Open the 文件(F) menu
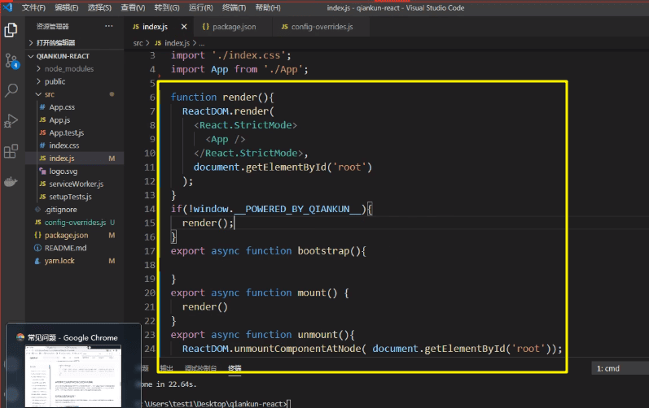Viewport: 649px width, 408px height. pyautogui.click(x=33, y=7)
